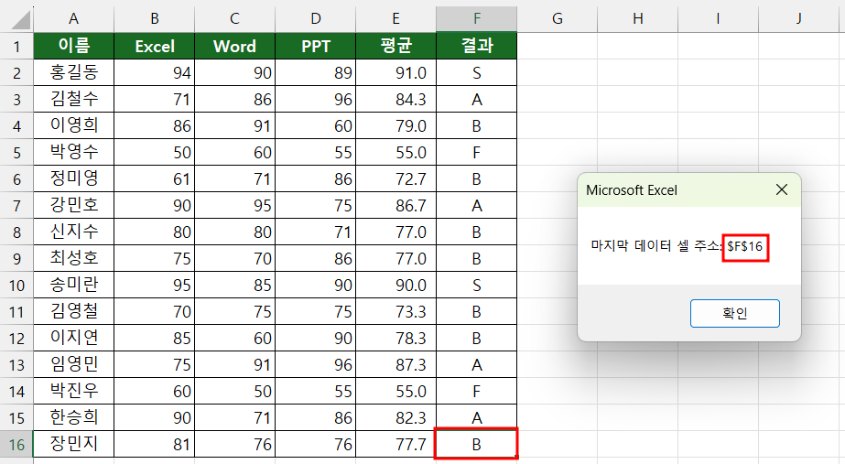This screenshot has width=845, height=464.
Task: Click average value 78.3 for 이지연
Action: pyautogui.click(x=395, y=338)
